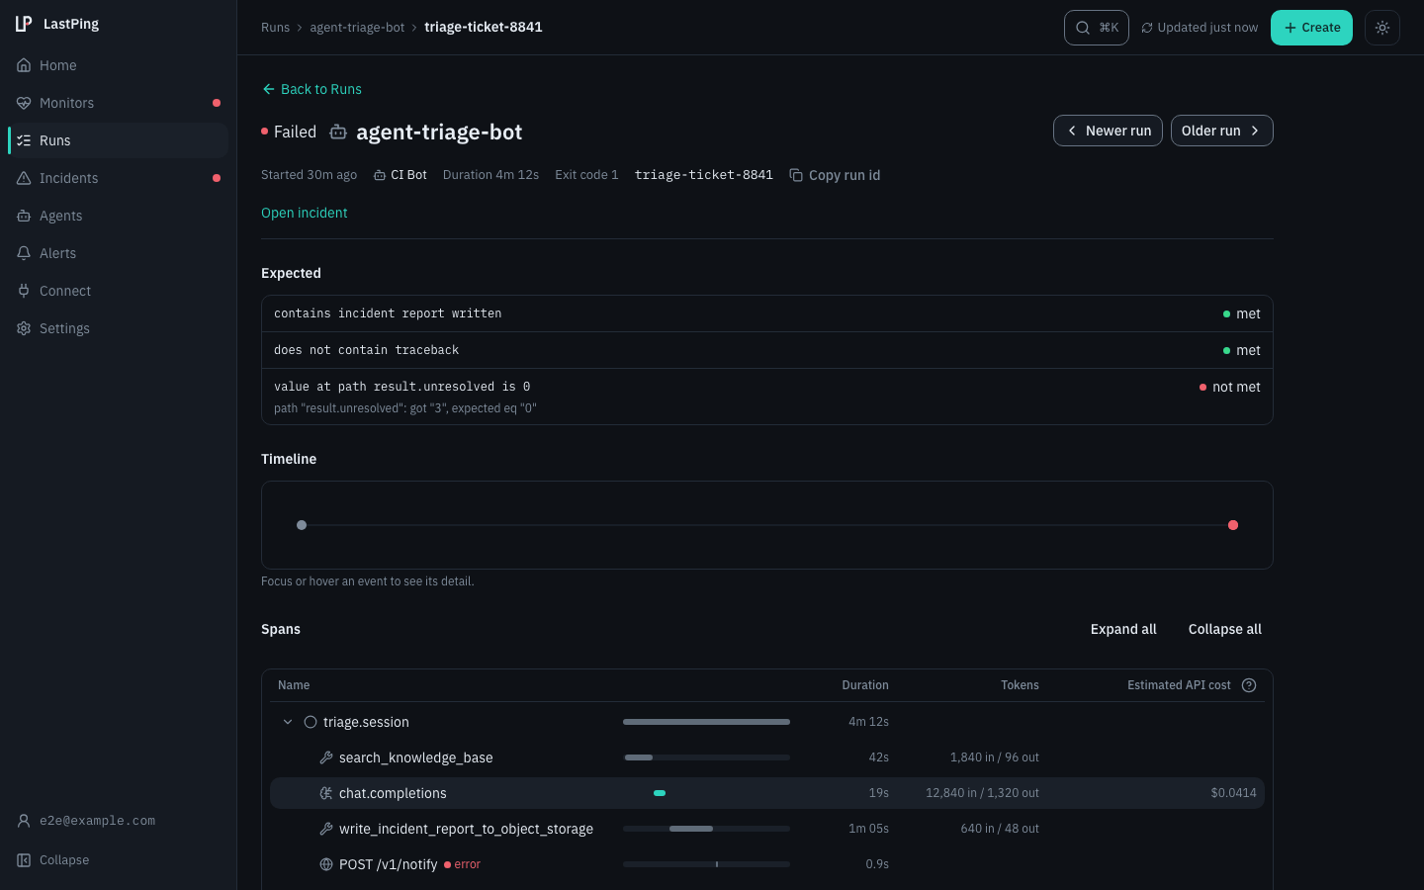Screen dimensions: 1424x890
Task: Click the timeline start event dot
Action: [302, 525]
